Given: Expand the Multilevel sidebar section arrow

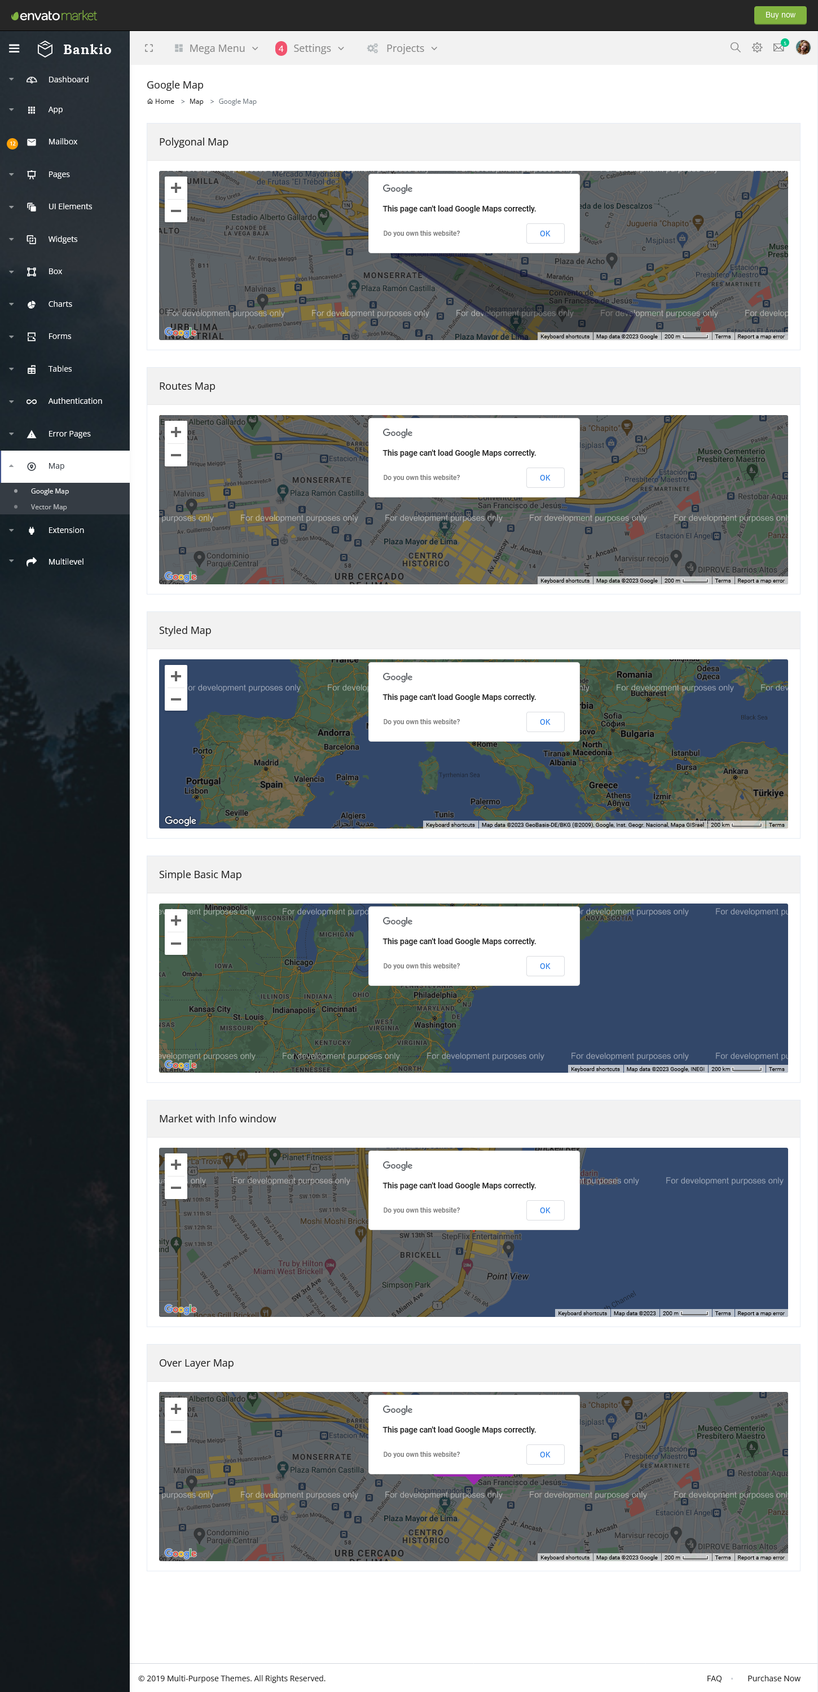Looking at the screenshot, I should (11, 562).
